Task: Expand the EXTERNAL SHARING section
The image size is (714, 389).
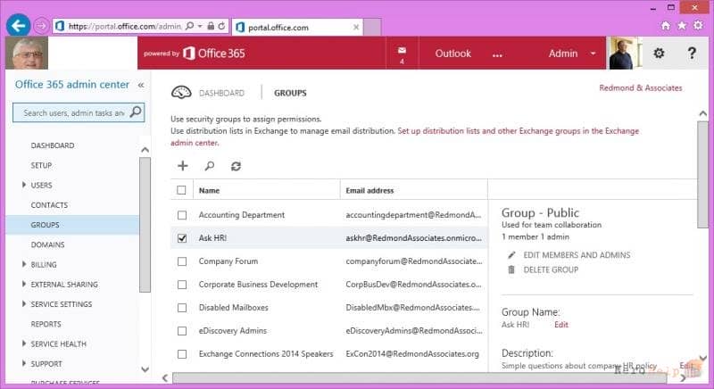Action: coord(24,284)
